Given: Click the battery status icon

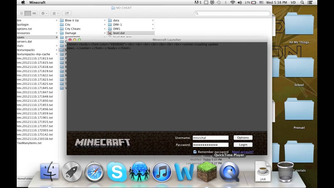Looking at the screenshot, I should click(x=254, y=2).
